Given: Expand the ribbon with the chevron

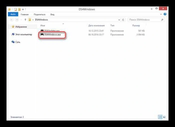Looking at the screenshot, I should 161,14.
